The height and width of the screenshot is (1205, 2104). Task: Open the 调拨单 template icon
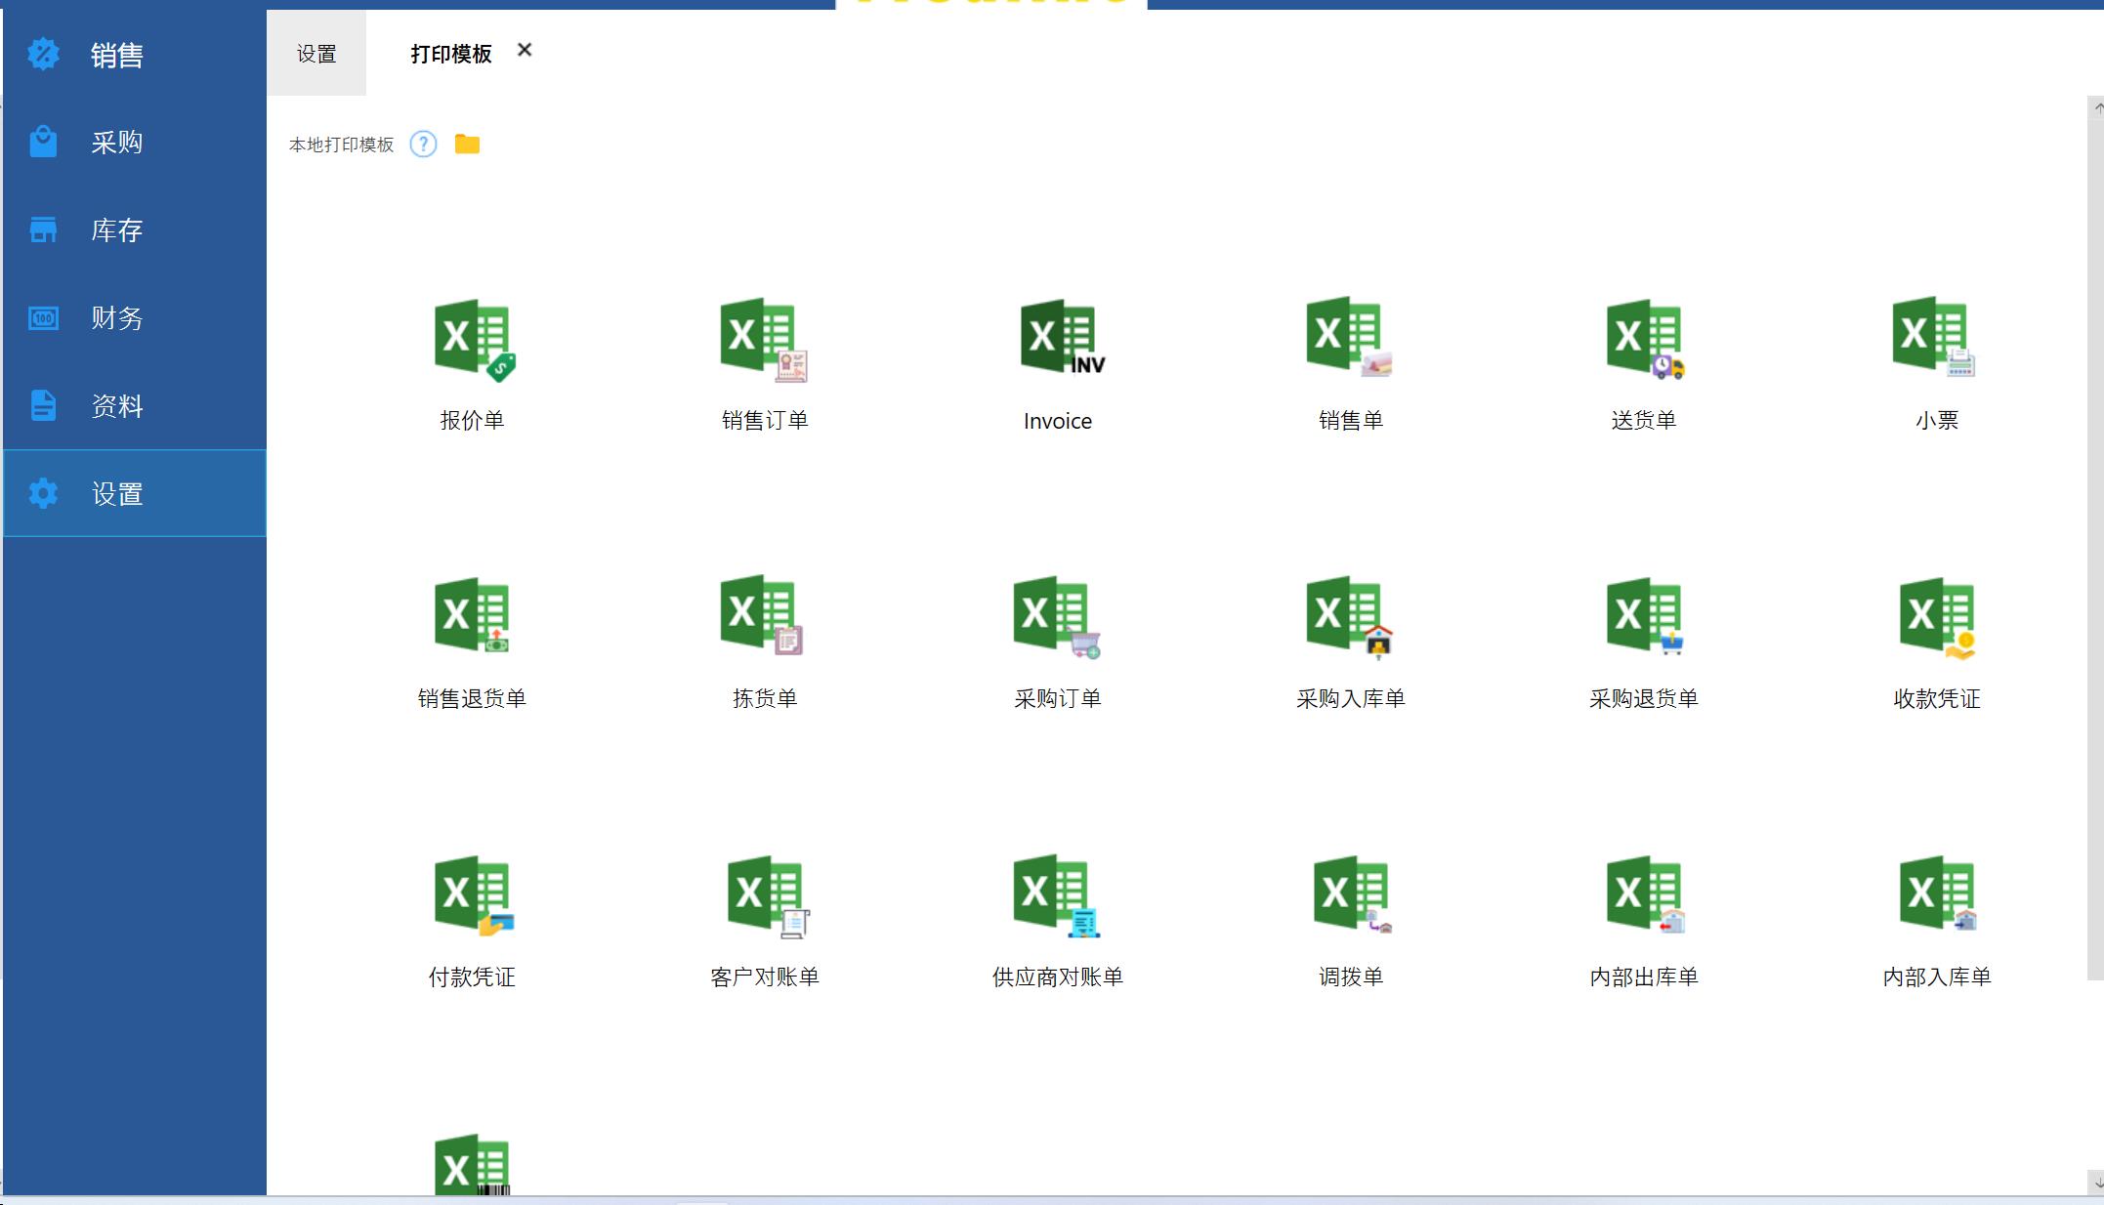[1353, 894]
